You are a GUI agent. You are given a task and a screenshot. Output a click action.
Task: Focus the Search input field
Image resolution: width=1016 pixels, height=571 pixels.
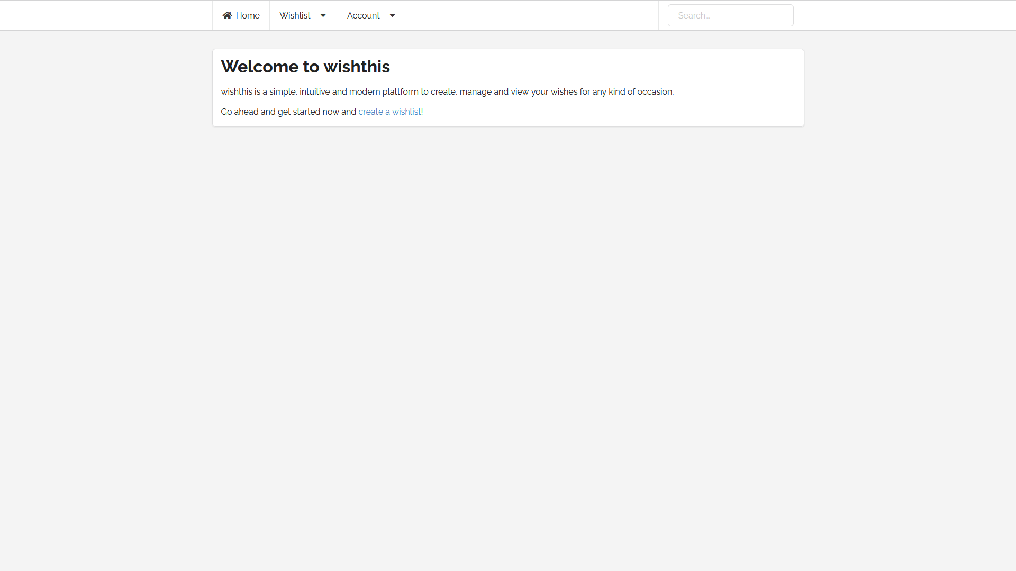730,15
